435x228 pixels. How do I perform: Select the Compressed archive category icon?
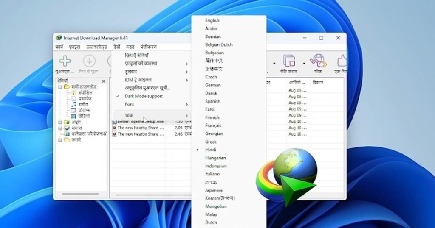74,93
